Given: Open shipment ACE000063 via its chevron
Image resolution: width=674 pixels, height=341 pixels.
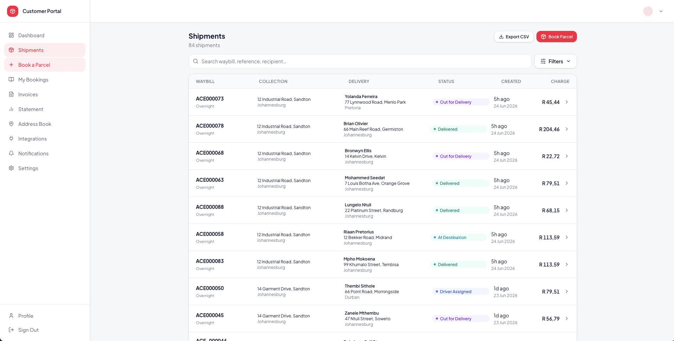Looking at the screenshot, I should (x=567, y=183).
